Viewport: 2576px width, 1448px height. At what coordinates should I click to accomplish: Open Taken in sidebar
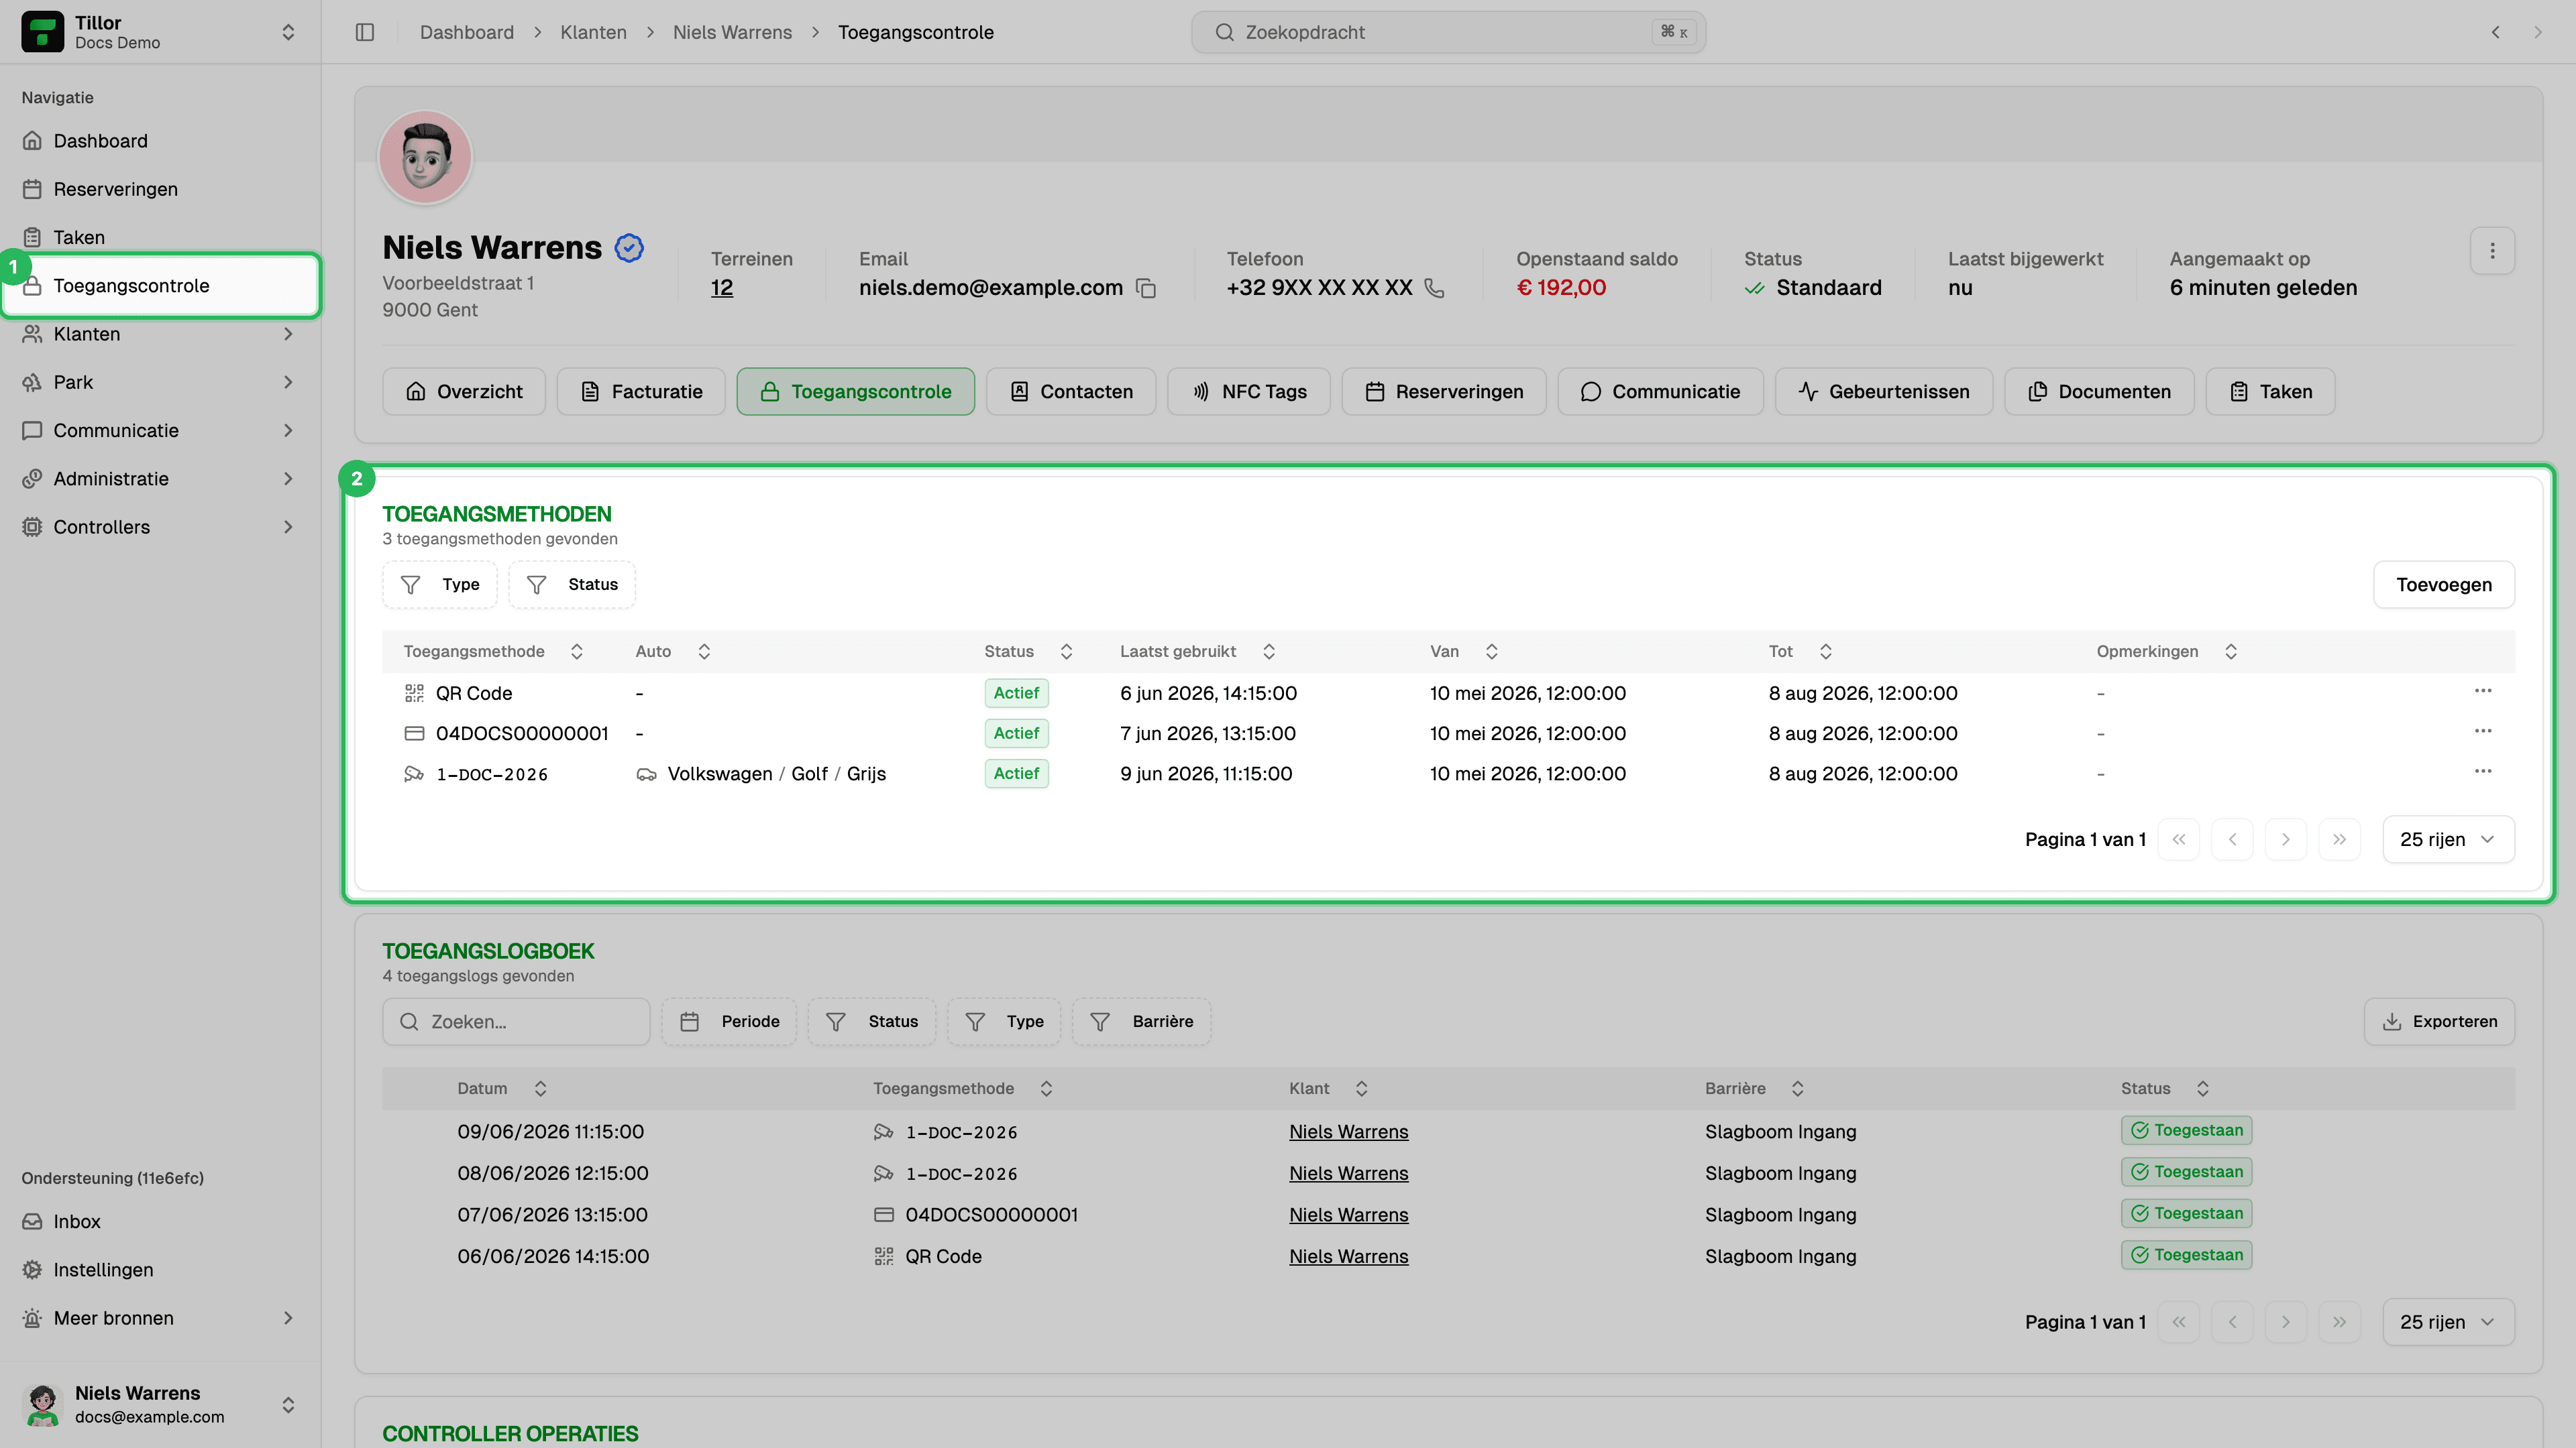[160, 237]
